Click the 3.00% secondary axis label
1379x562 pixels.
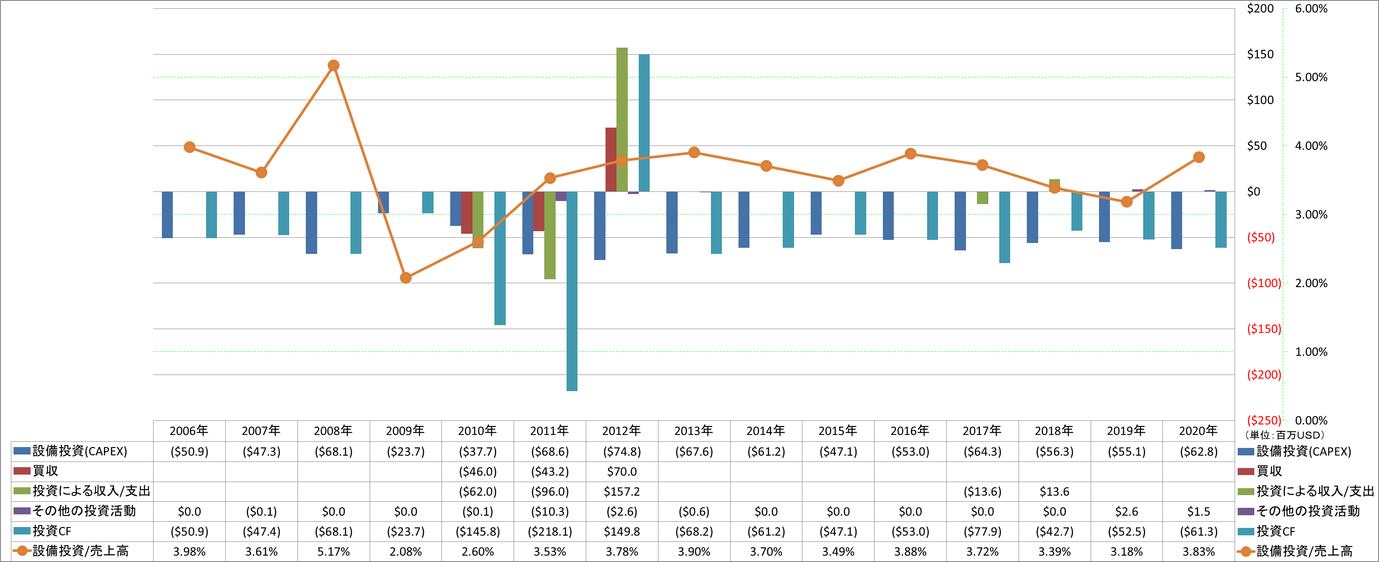pyautogui.click(x=1311, y=215)
